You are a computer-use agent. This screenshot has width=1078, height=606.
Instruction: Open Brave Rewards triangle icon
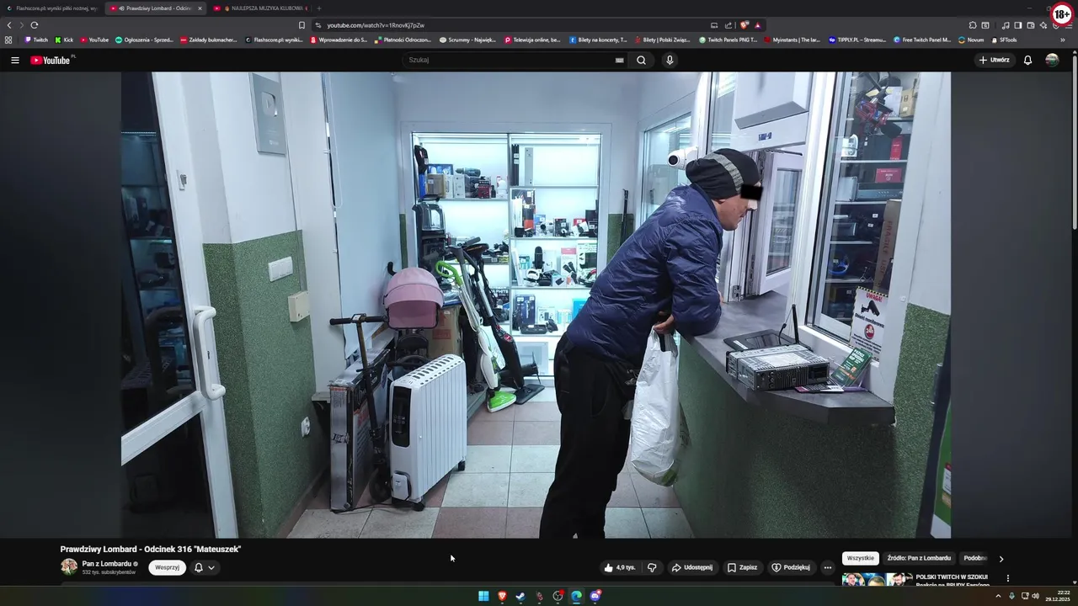(x=757, y=25)
